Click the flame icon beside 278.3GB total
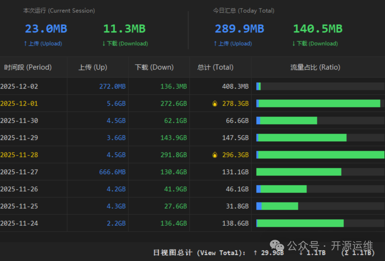 pyautogui.click(x=215, y=104)
